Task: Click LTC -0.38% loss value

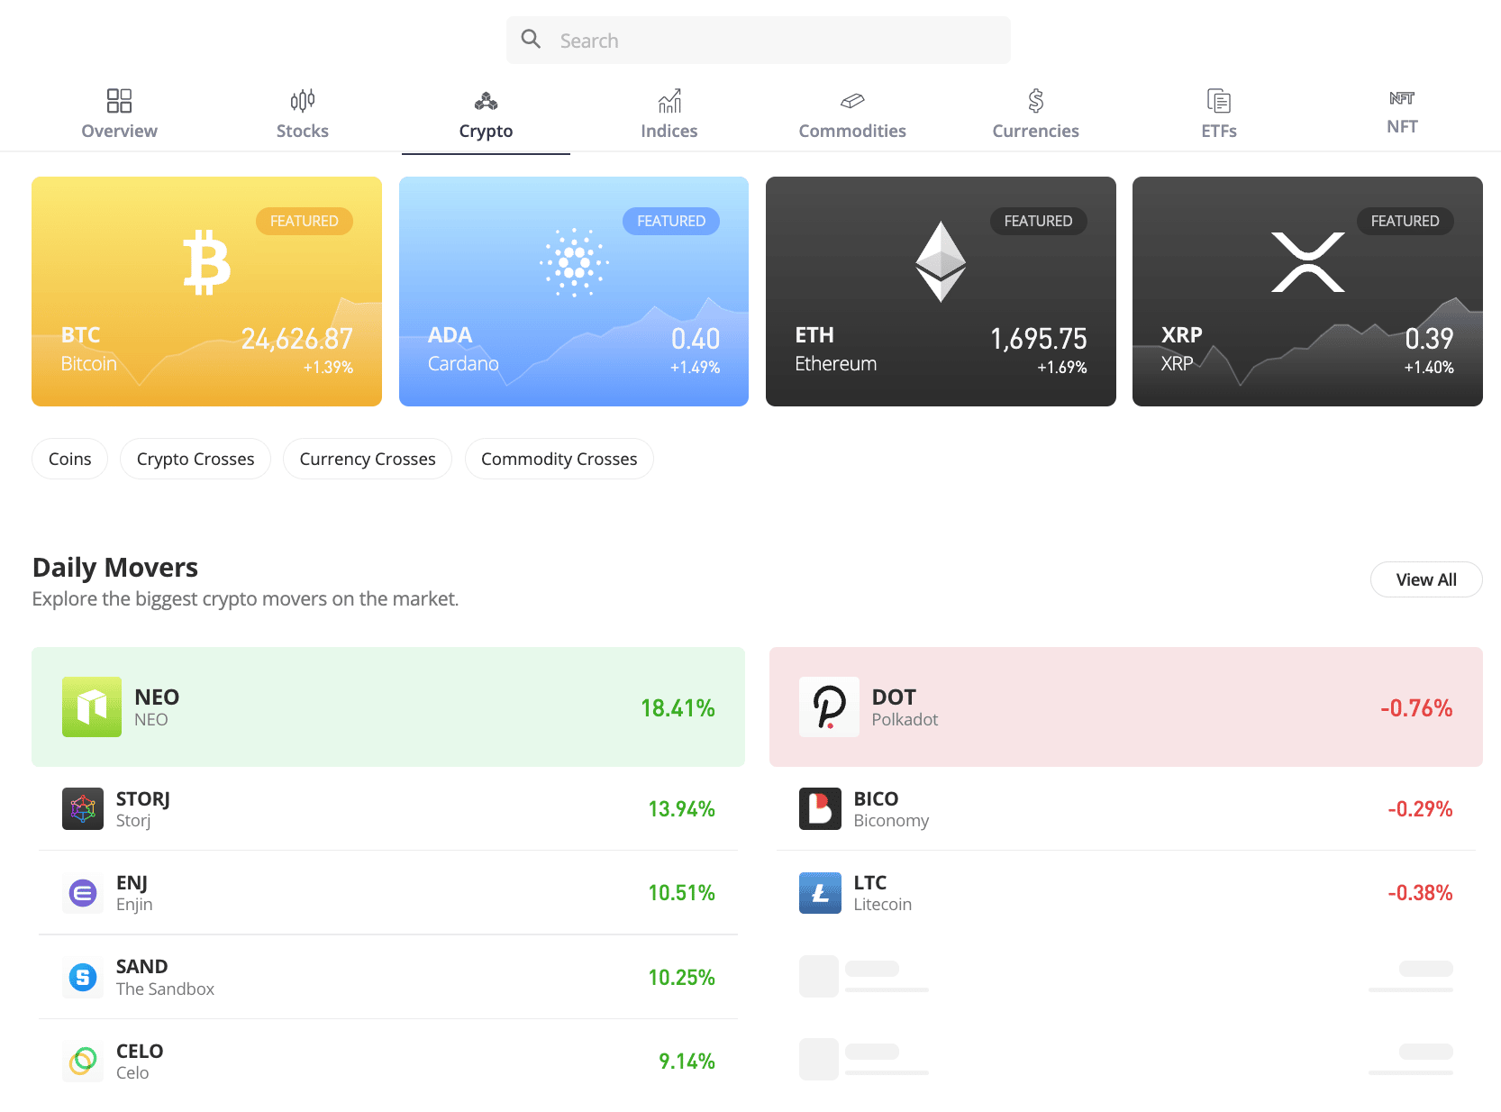Action: [x=1420, y=893]
